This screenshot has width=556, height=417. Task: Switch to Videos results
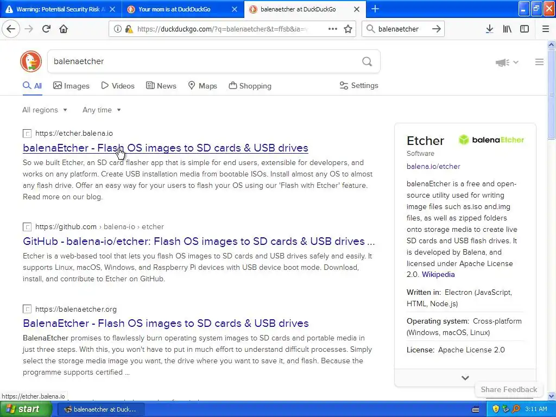118,86
